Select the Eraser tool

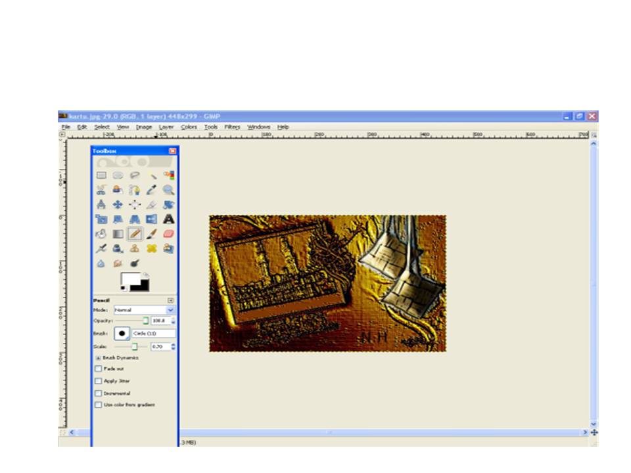tap(169, 234)
